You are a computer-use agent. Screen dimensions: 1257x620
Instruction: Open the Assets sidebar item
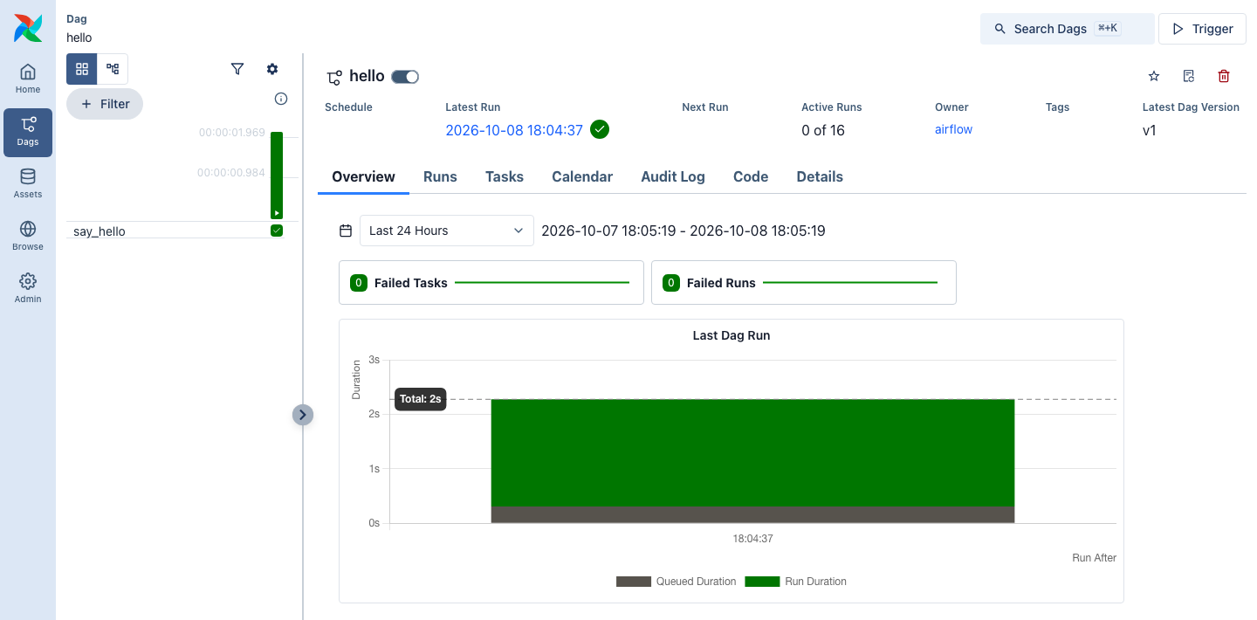(x=28, y=184)
